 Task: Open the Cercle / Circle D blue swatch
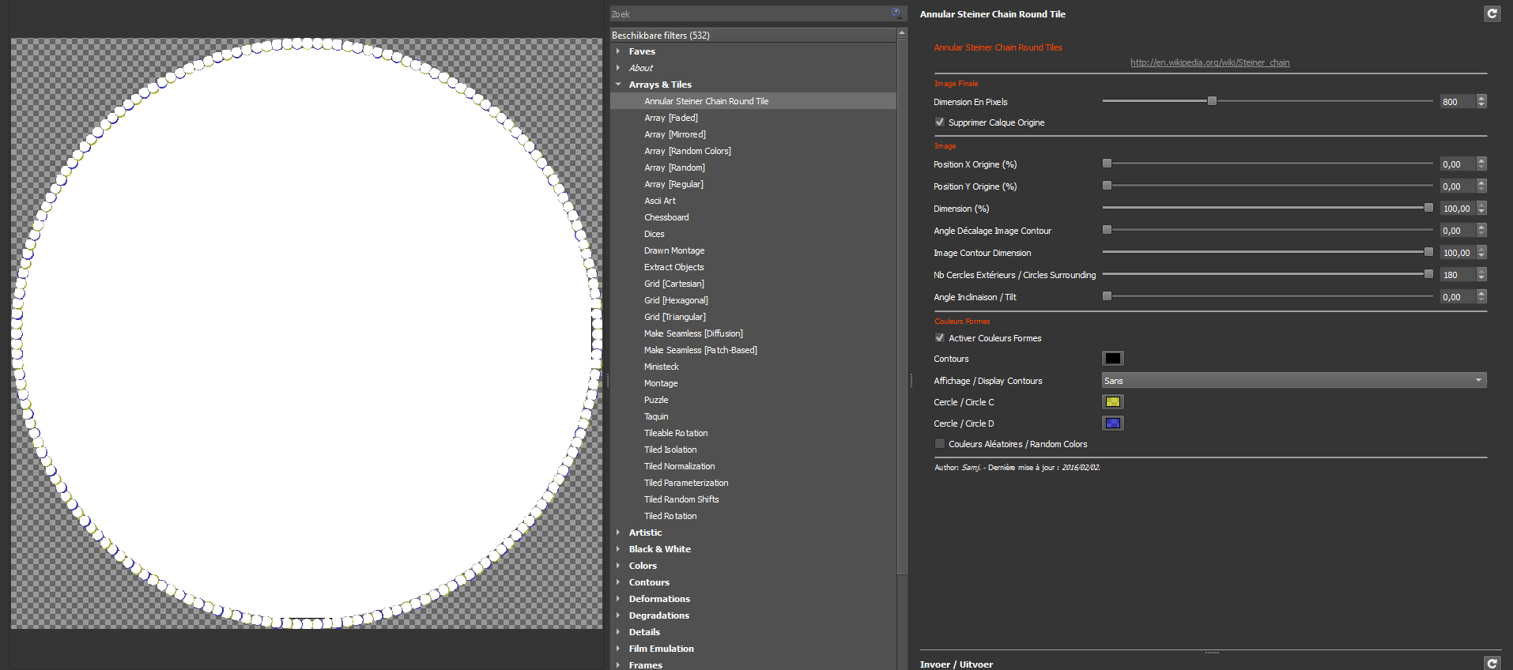click(1112, 423)
